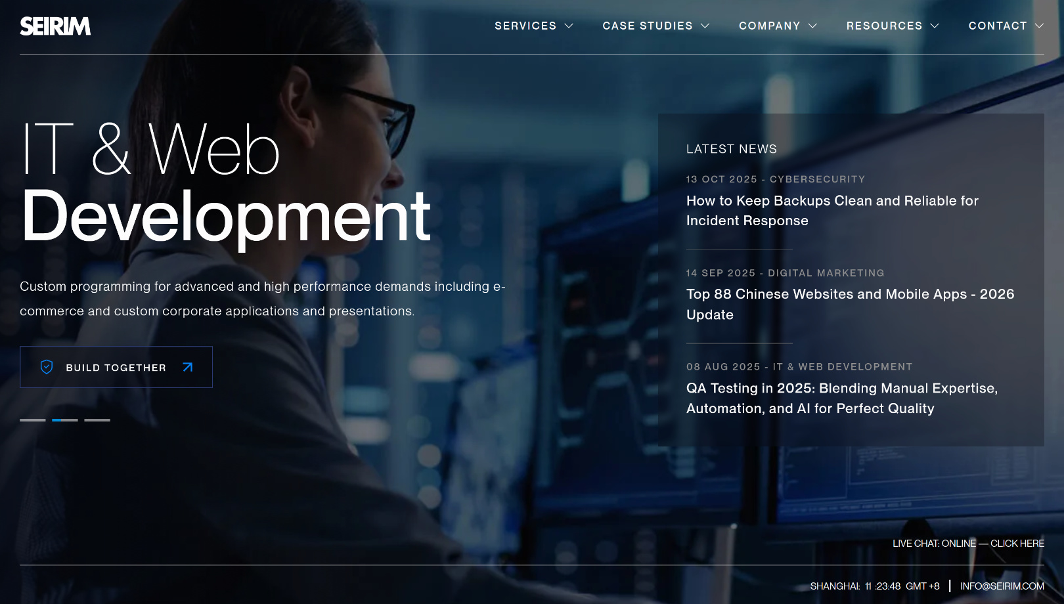The width and height of the screenshot is (1064, 604).
Task: Open the Resources menu
Action: click(x=884, y=26)
